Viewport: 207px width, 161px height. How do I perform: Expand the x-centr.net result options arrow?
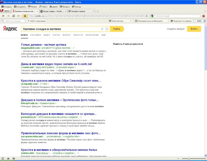75,67
